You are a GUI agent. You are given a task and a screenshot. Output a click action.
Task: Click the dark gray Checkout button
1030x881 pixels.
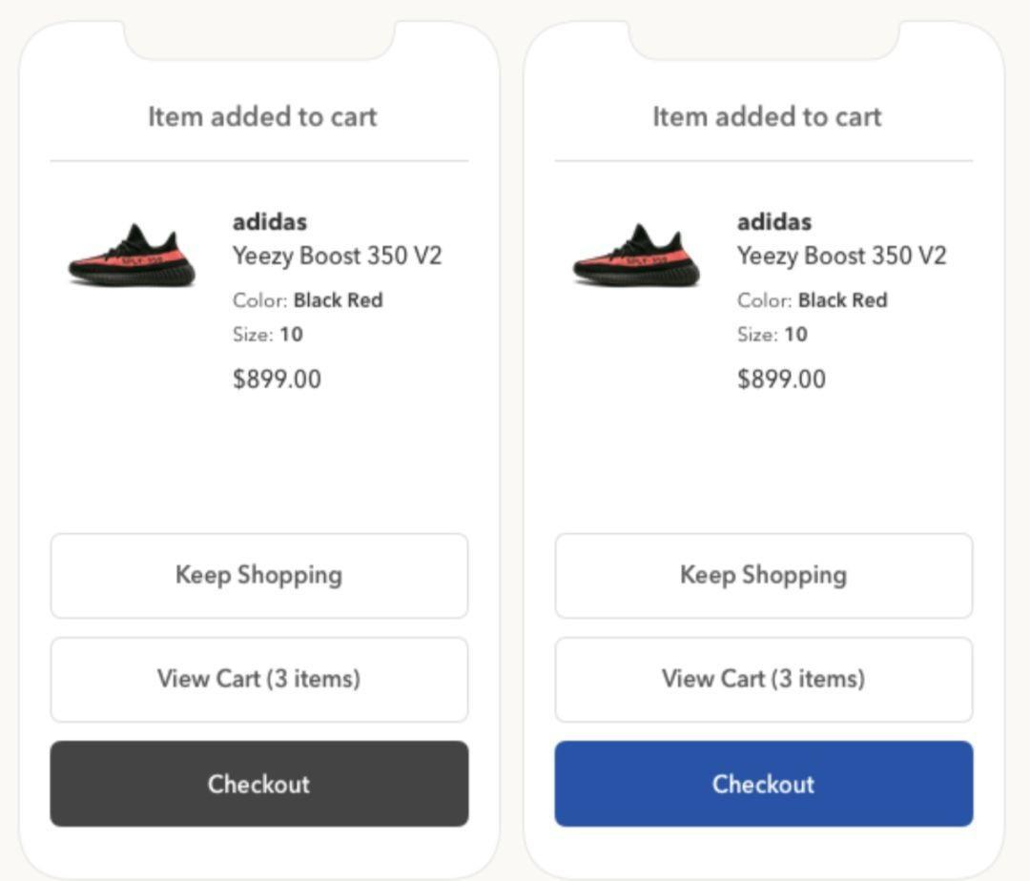tap(258, 783)
